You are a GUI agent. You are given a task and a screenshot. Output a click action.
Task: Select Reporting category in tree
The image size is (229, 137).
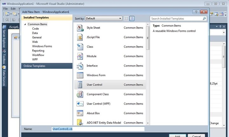(x=38, y=51)
